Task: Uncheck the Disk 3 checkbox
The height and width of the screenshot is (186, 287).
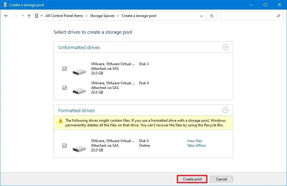Action: [x=65, y=69]
